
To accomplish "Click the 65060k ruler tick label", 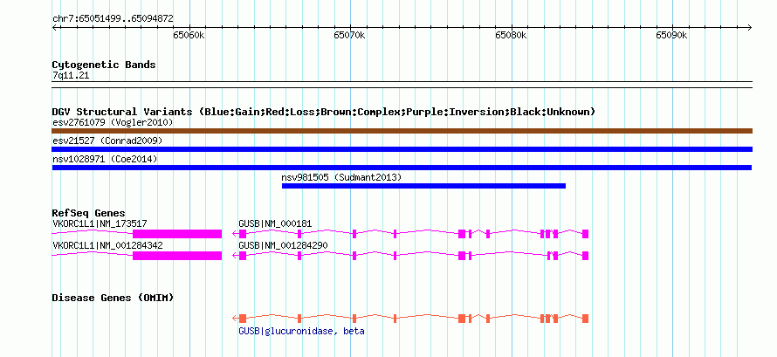I will coord(189,35).
